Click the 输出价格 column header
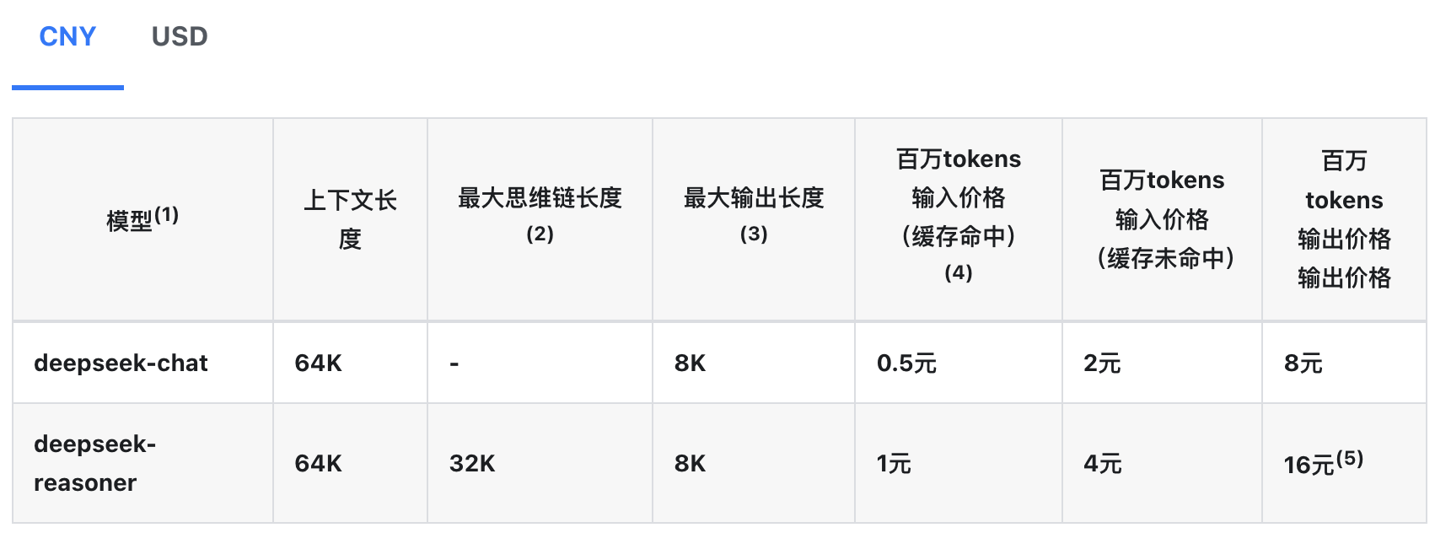This screenshot has height=533, width=1435. pyautogui.click(x=1344, y=219)
